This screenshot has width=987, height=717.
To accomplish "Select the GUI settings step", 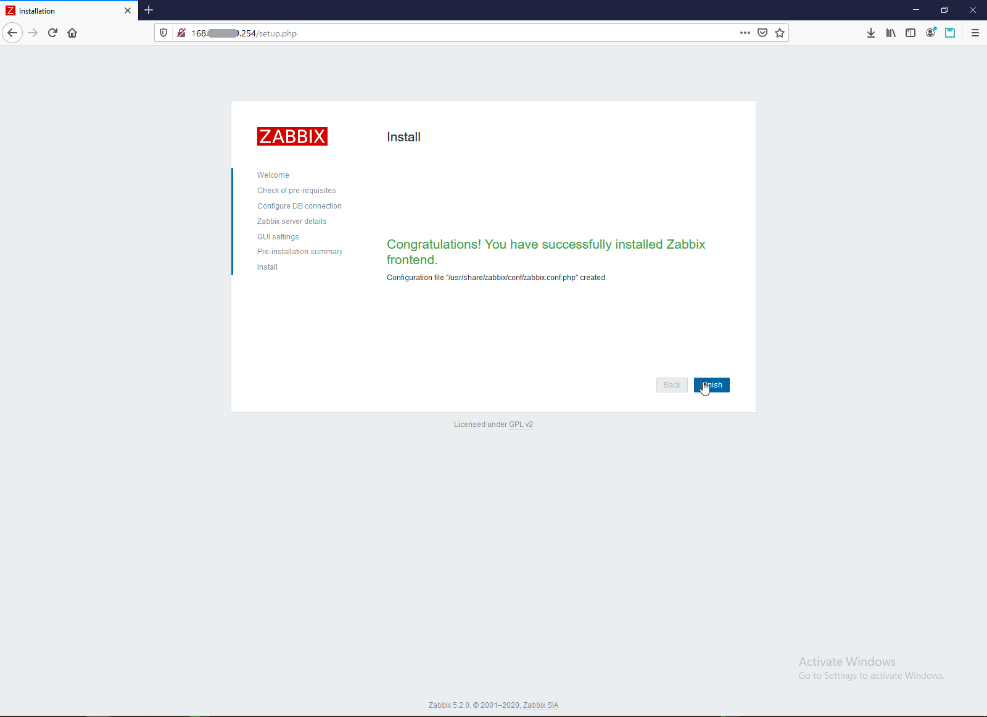I will tap(278, 237).
